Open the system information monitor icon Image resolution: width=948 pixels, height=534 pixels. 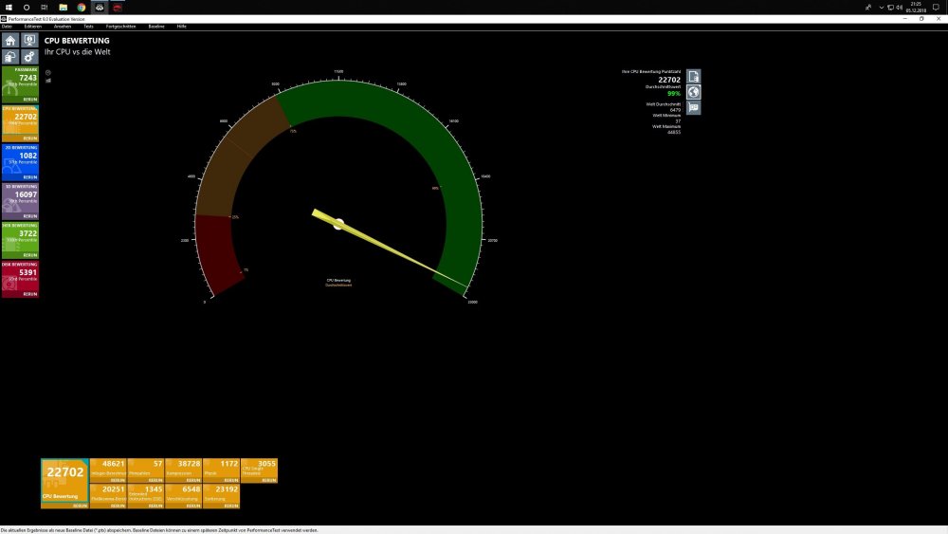tap(29, 41)
